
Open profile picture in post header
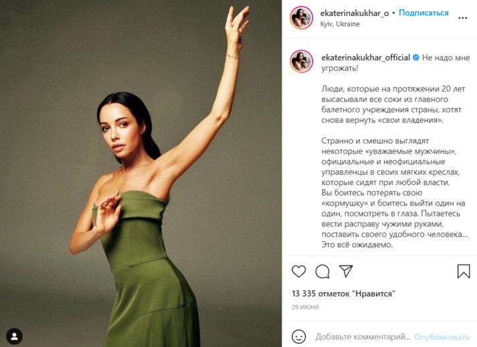pyautogui.click(x=302, y=17)
